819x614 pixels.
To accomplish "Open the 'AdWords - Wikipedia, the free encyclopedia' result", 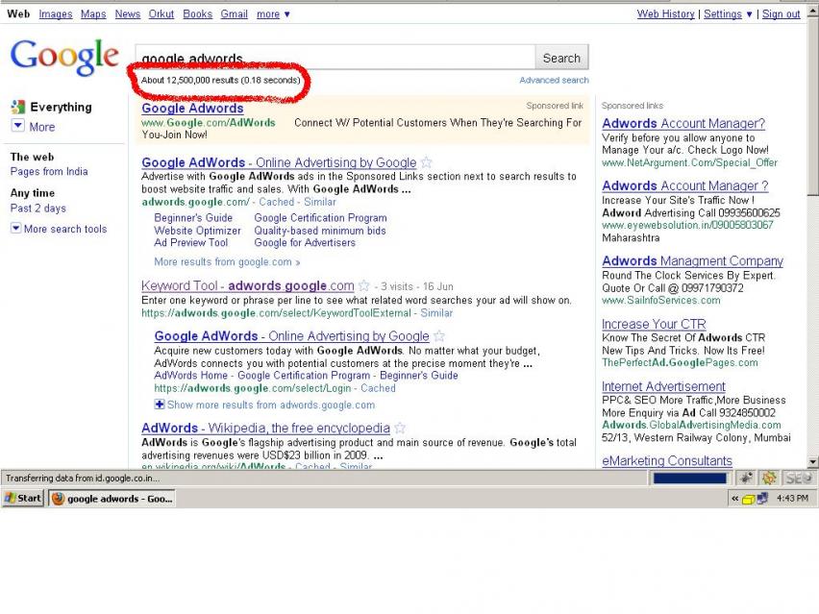I will [265, 429].
